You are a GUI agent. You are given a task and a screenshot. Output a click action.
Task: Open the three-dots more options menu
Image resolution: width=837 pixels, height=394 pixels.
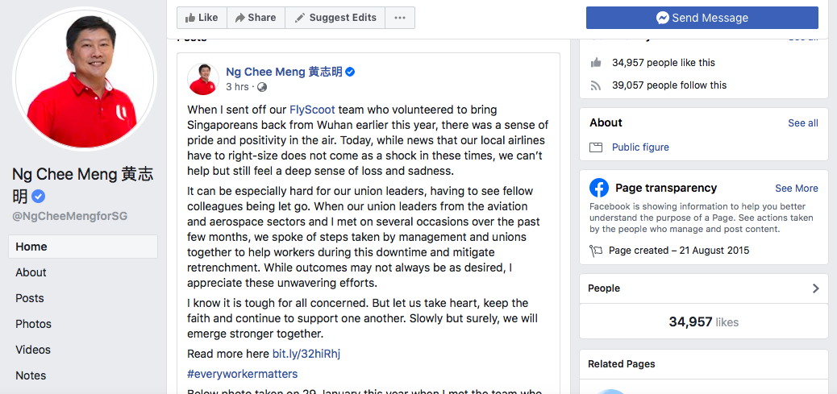400,18
